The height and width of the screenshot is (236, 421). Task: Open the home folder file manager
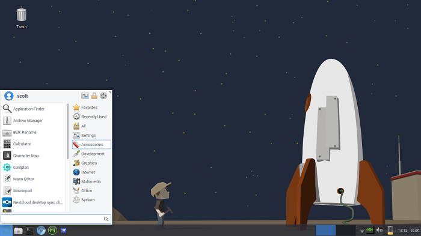point(18,231)
